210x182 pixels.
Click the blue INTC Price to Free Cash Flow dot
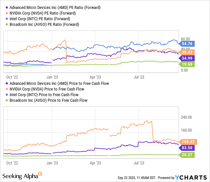pos(7,95)
